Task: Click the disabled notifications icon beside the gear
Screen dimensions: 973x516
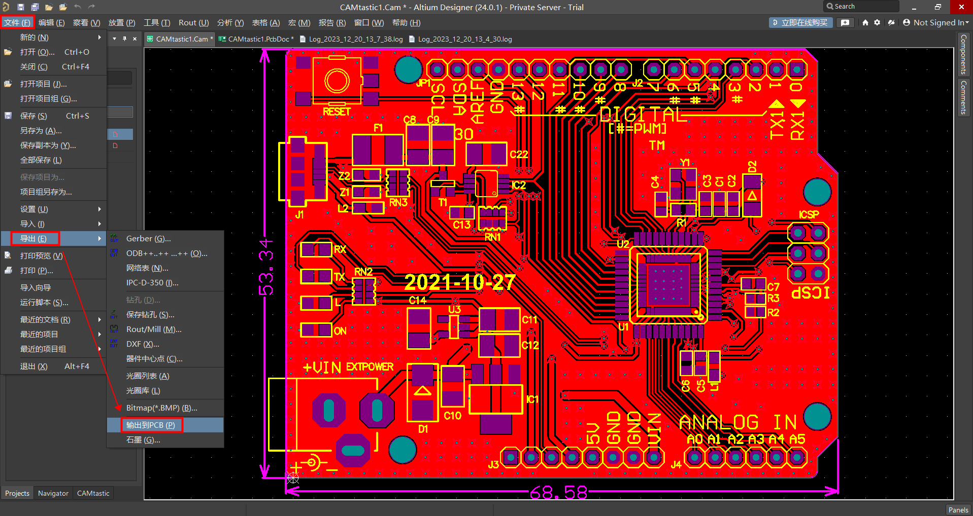Action: click(x=891, y=23)
